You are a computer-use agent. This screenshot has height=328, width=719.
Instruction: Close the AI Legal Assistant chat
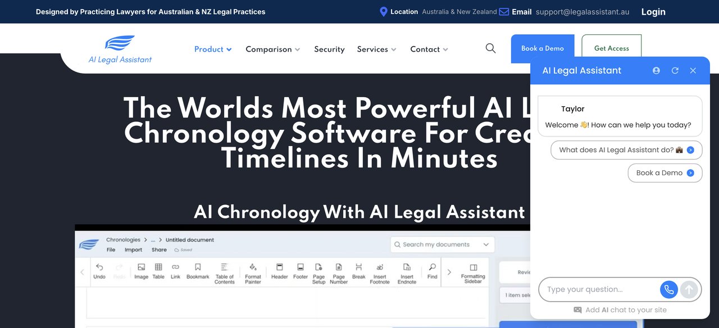[693, 71]
